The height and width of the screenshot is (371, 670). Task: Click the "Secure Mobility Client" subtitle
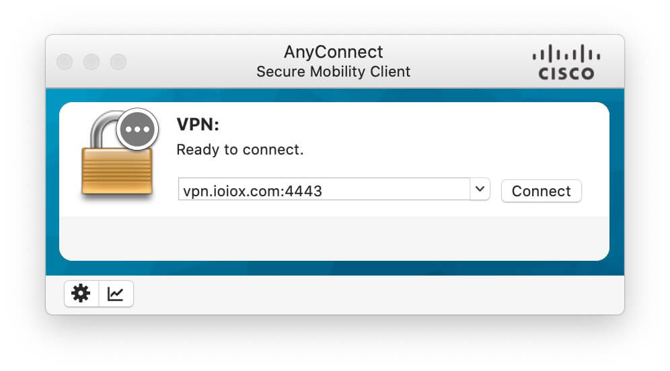(x=333, y=71)
